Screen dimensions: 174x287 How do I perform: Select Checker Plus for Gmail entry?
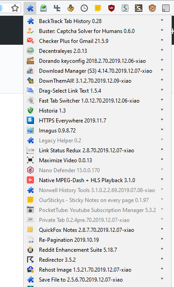coord(97,41)
